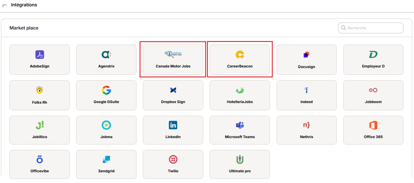Click the LinkedIn logo icon
This screenshot has height=183, width=414.
pos(173,125)
